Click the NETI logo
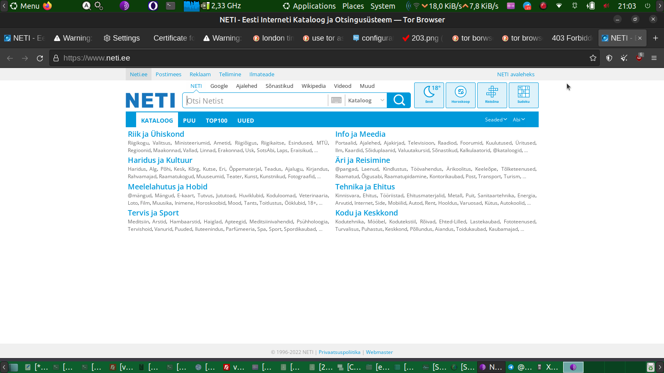The width and height of the screenshot is (664, 373). tap(150, 100)
